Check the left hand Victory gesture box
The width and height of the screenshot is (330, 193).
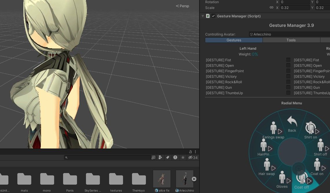coord(288,76)
